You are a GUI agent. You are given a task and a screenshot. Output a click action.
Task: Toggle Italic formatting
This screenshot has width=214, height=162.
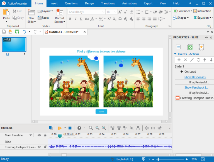[76, 19]
